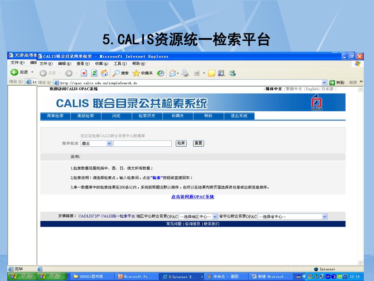374x281 pixels.
Task: Open Favorites (收藏夹) star icon
Action: [x=143, y=73]
